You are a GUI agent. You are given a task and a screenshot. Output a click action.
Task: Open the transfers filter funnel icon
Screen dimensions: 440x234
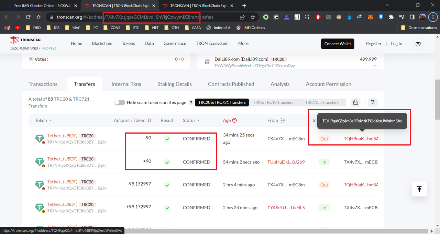[x=373, y=102]
